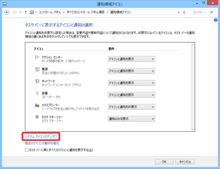Open the address bar history dropdown

(179, 12)
